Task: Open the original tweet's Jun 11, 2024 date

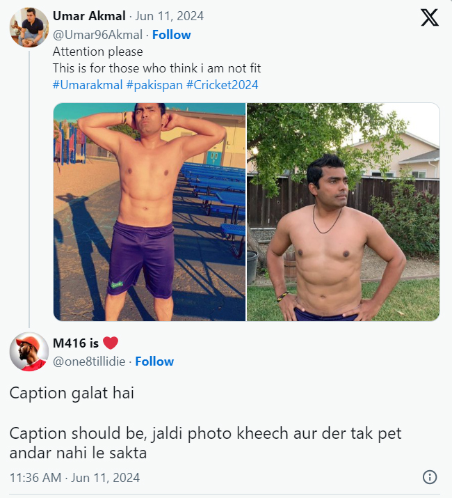Action: point(168,16)
